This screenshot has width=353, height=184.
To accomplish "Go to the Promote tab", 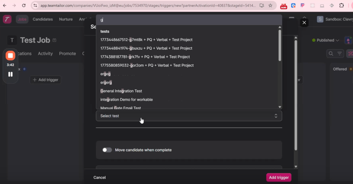I will pos(67,54).
